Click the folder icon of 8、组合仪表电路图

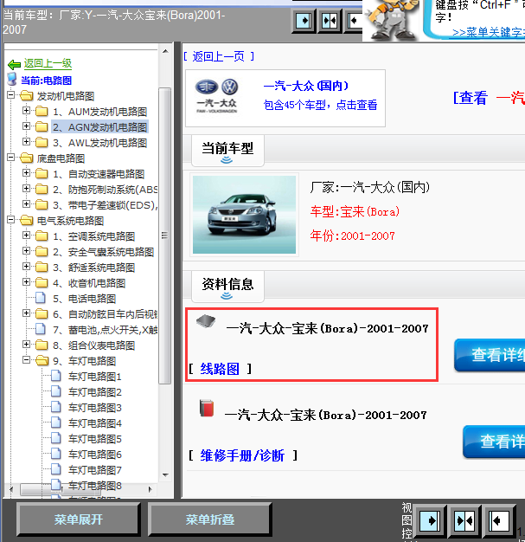pyautogui.click(x=42, y=345)
